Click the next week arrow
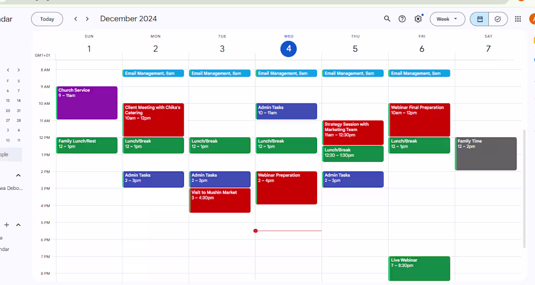 tap(87, 18)
